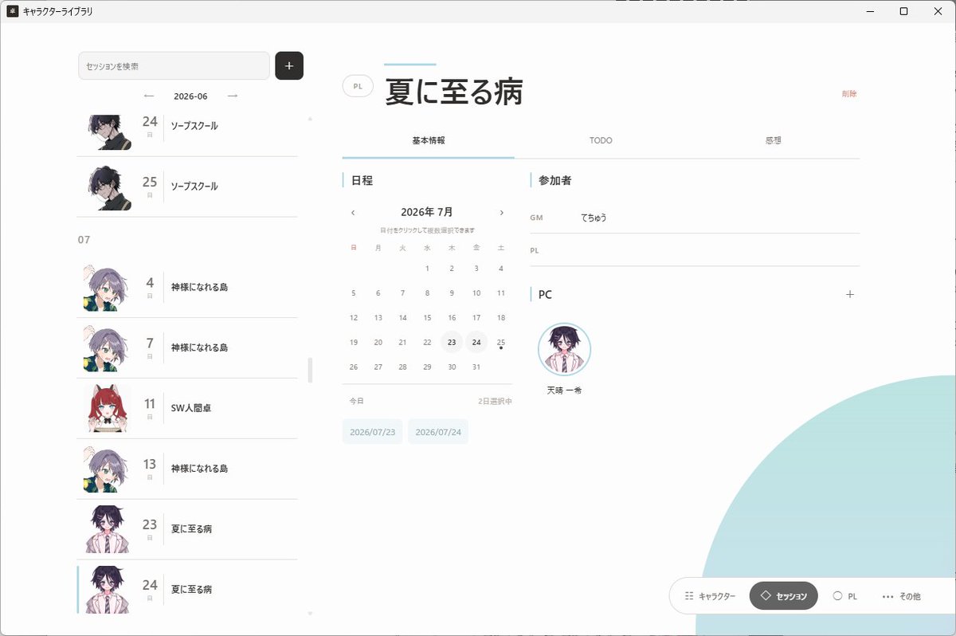
Task: Show previous month in 日程 calendar
Action: point(353,213)
